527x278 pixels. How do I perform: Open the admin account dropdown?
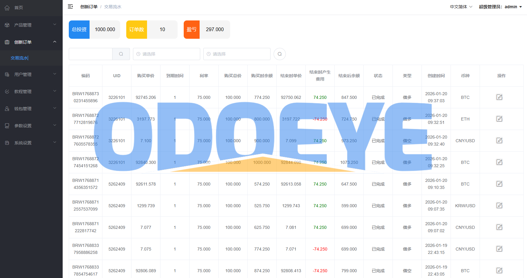500,7
